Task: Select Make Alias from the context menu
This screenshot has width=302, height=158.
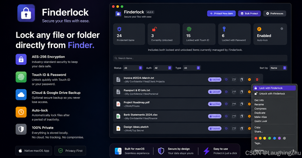Action: coord(260,117)
